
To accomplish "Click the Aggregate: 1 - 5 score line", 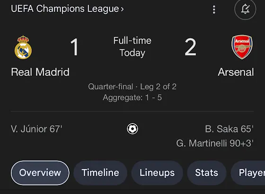I will [132, 97].
